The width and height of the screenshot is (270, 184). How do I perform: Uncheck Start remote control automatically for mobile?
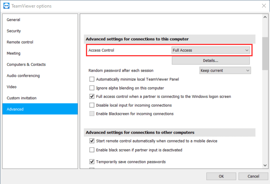point(92,141)
